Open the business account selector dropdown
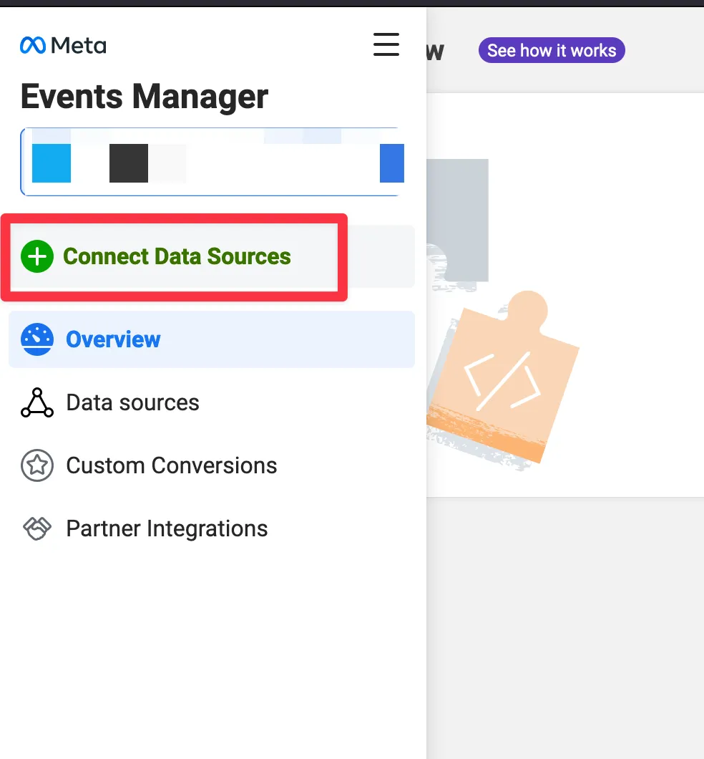 [212, 162]
